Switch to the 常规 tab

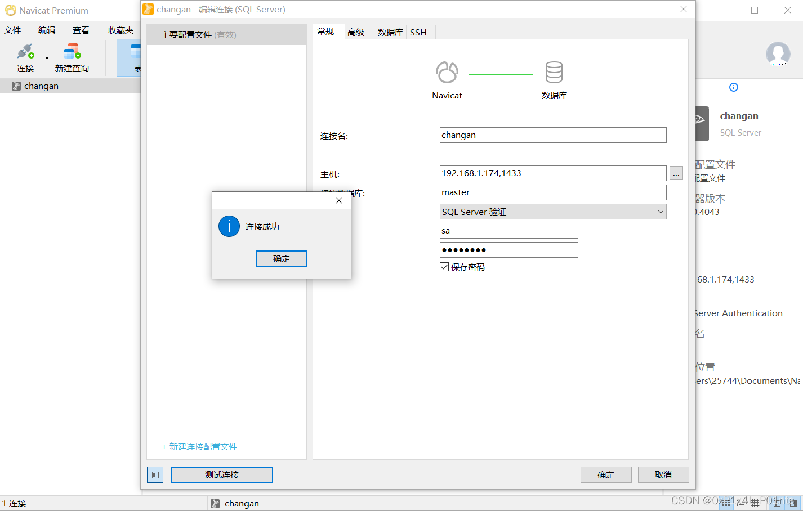326,32
